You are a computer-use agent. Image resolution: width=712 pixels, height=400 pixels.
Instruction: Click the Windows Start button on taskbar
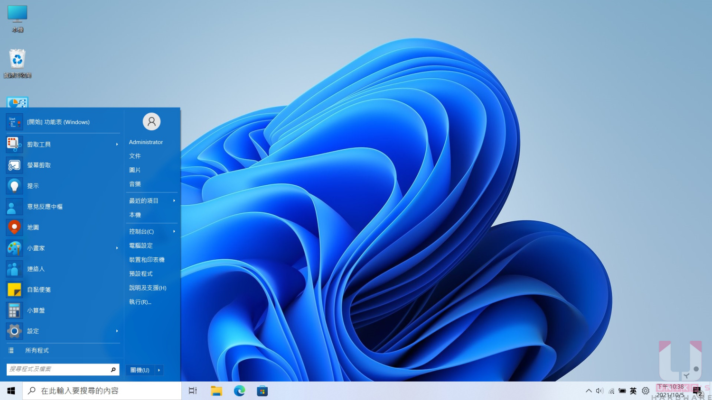11,391
